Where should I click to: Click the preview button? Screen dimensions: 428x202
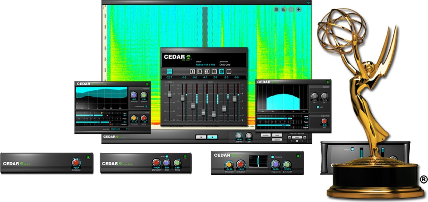(x=266, y=135)
